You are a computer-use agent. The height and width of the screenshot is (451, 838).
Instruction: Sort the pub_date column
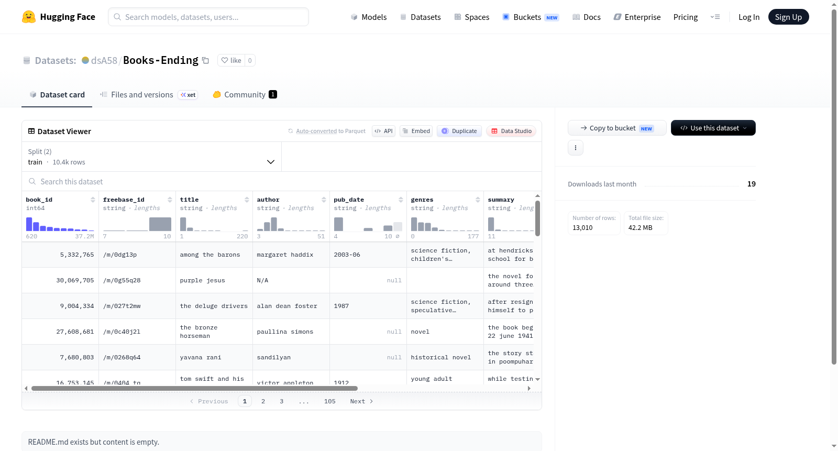(x=401, y=200)
